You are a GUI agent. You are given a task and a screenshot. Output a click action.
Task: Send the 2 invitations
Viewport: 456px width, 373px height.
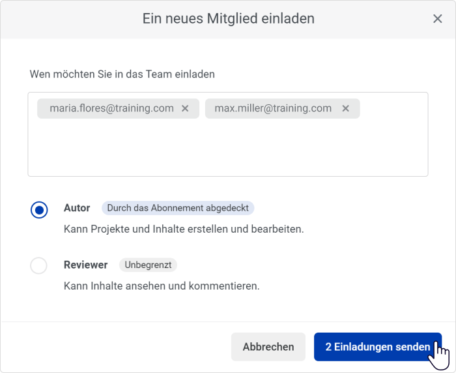coord(377,347)
